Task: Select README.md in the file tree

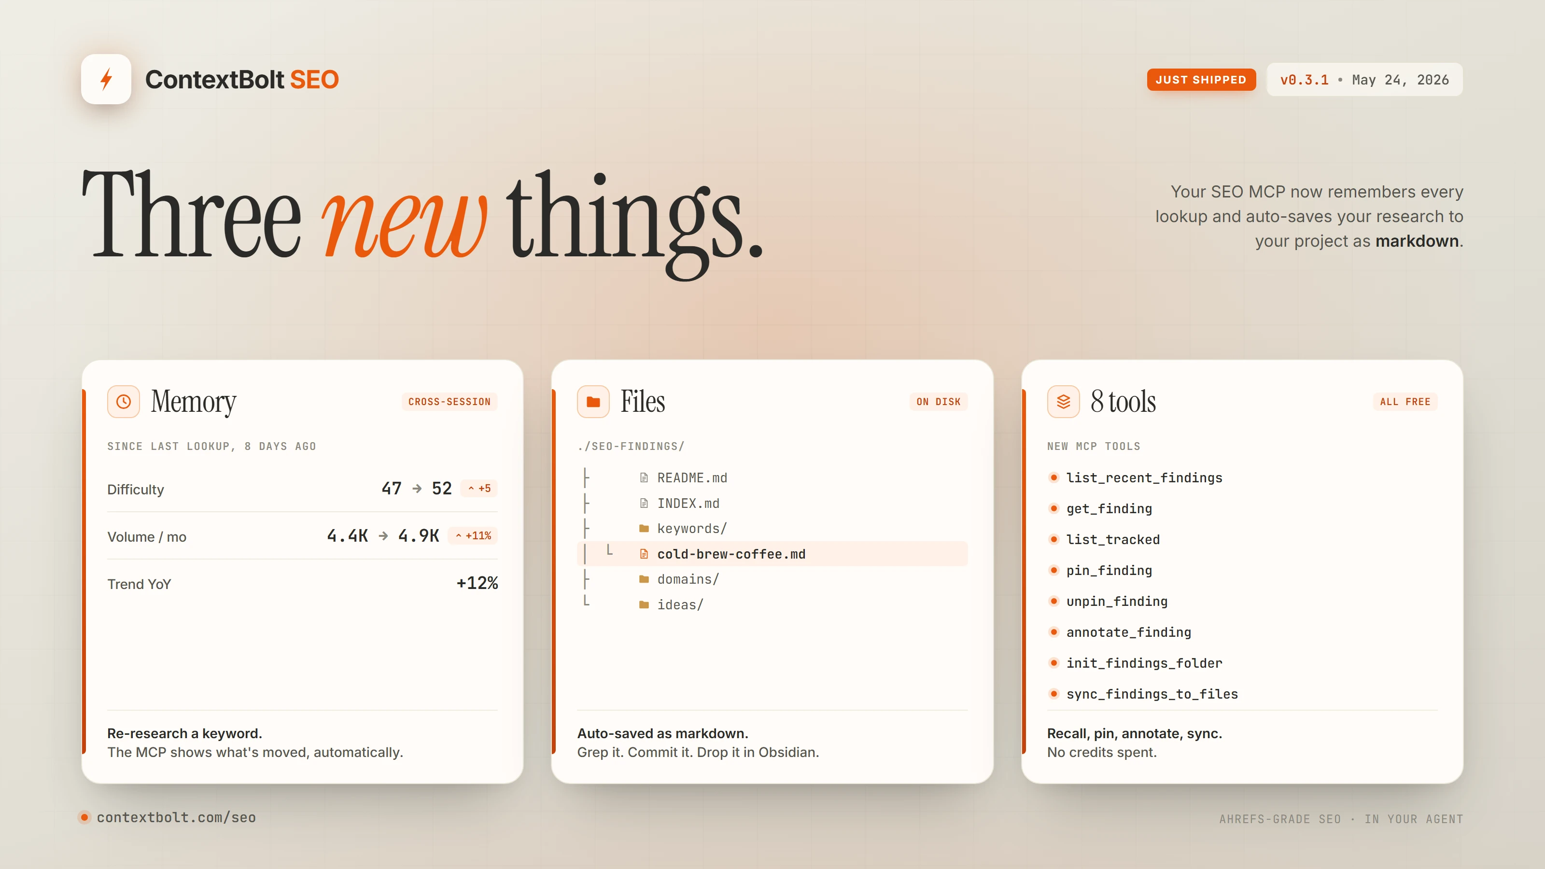Action: [x=692, y=478]
